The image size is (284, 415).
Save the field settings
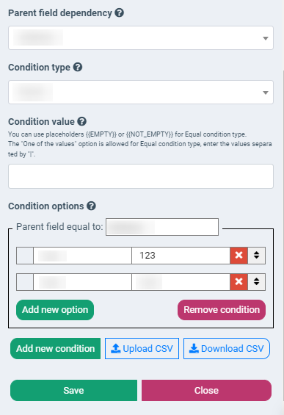click(x=74, y=390)
